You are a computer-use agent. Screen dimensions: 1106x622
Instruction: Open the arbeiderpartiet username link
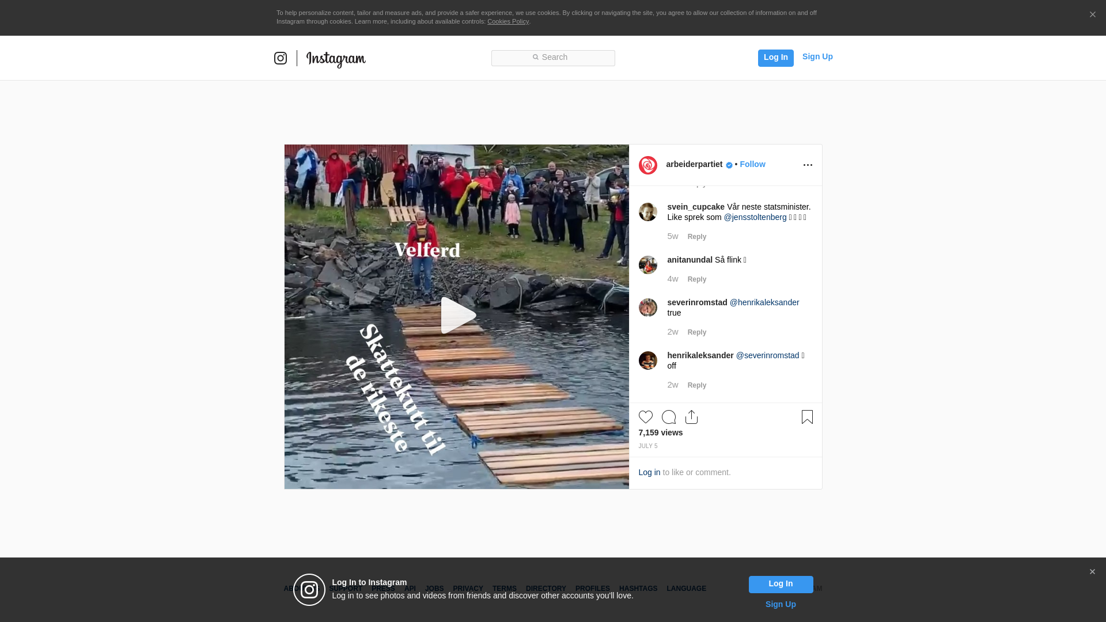pos(694,164)
